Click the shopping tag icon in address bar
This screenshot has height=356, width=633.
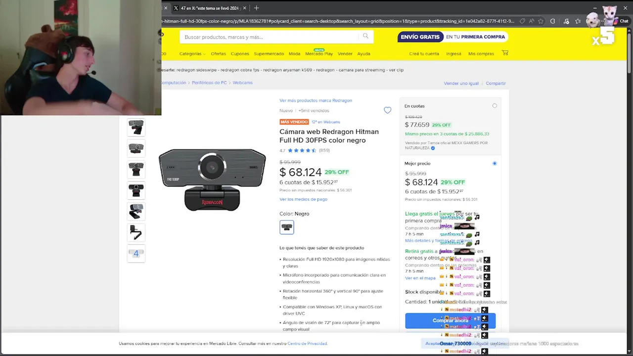coord(522,21)
